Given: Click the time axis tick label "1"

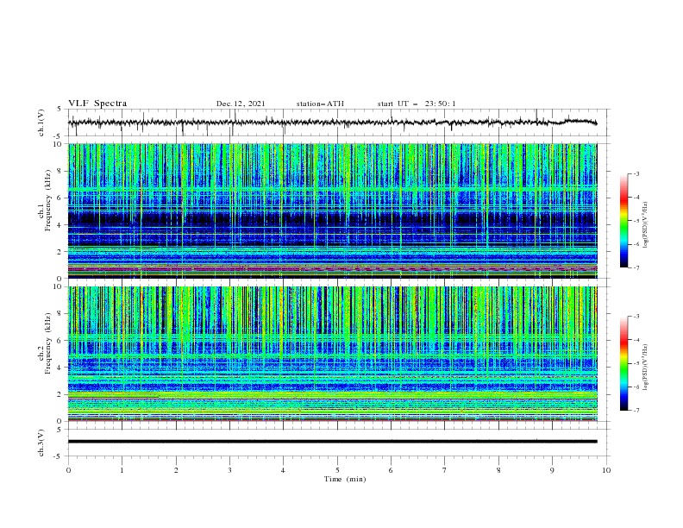Looking at the screenshot, I should [122, 470].
